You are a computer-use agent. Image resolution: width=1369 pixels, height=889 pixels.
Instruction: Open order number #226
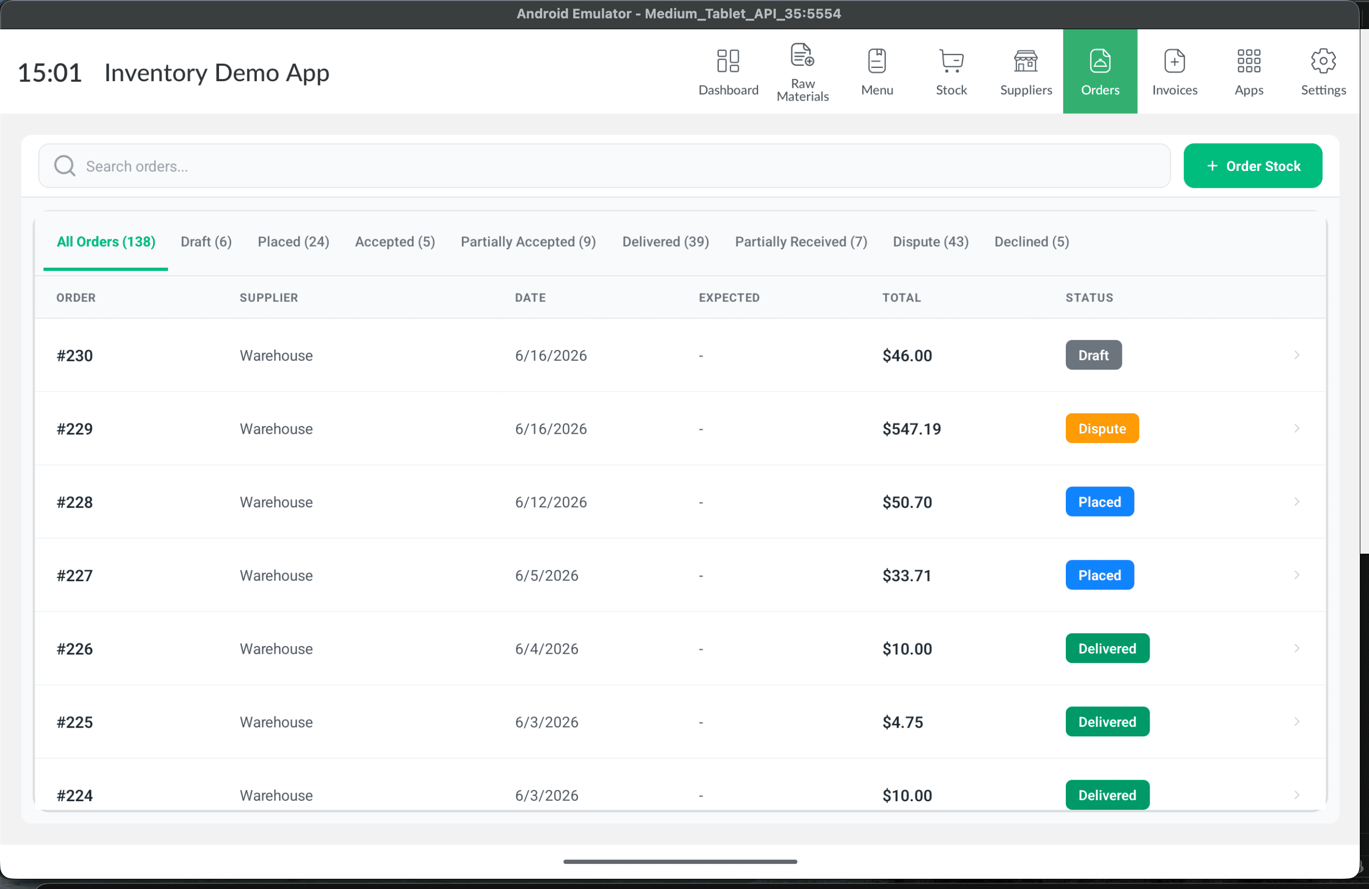point(74,649)
